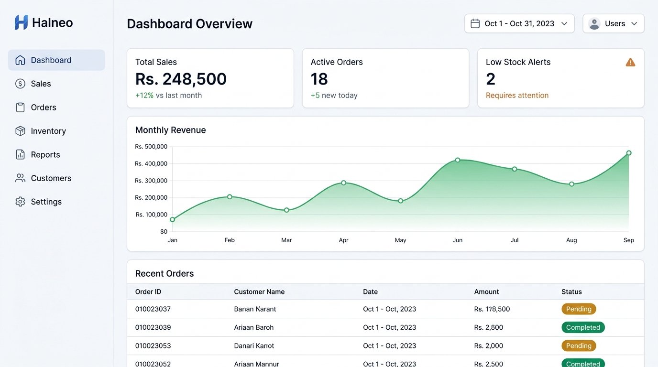This screenshot has width=658, height=367.
Task: Open the Orders menu item
Action: point(56,108)
